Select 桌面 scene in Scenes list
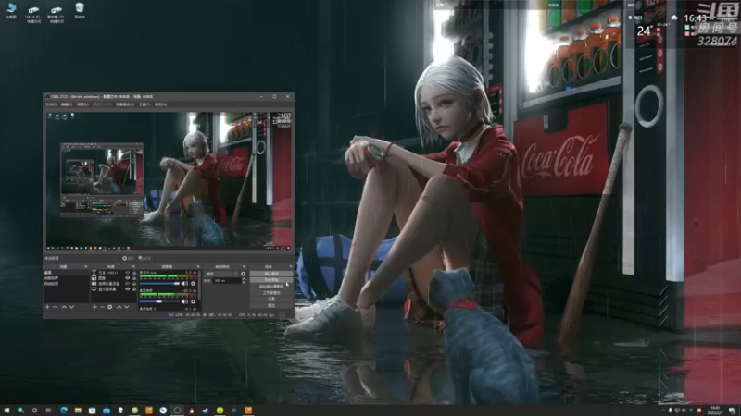This screenshot has width=741, height=416. (x=67, y=272)
